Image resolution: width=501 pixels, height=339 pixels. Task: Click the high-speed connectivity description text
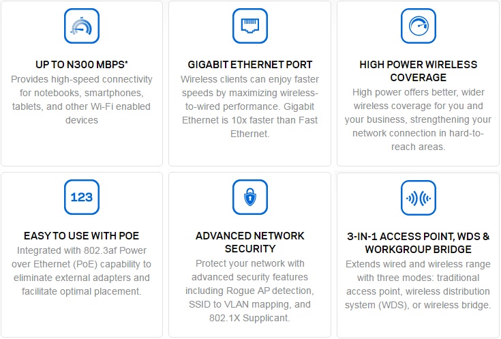(x=82, y=100)
